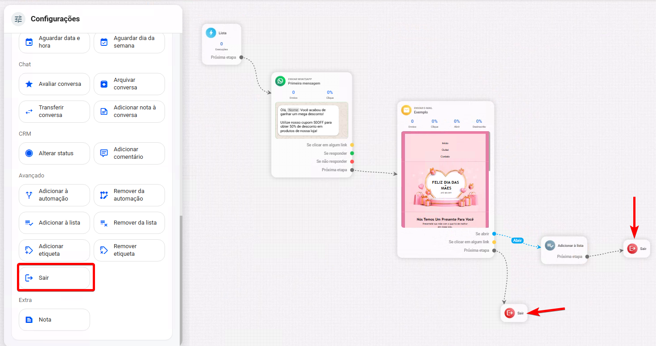The height and width of the screenshot is (346, 656).
Task: Click the grey list icon on Adicionar à lista node
Action: (x=550, y=245)
